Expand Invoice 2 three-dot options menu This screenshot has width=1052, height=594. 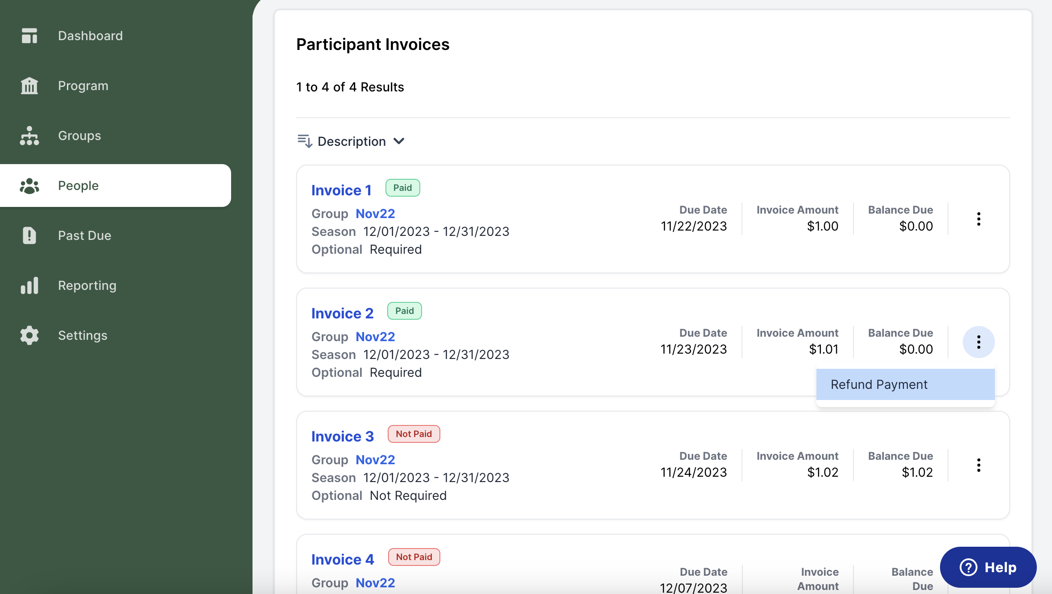[978, 342]
